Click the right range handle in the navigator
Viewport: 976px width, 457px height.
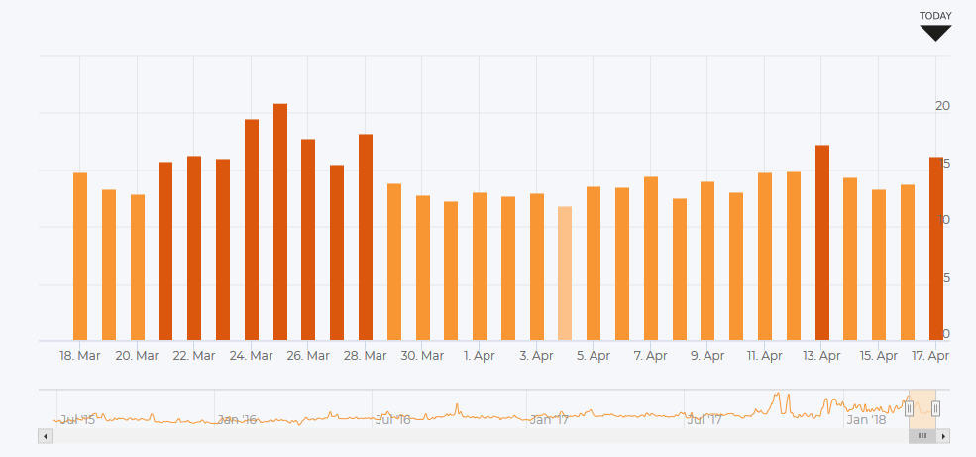coord(935,408)
